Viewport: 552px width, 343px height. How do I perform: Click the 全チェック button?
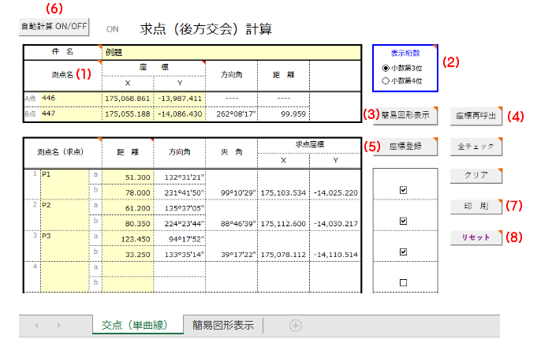475,146
